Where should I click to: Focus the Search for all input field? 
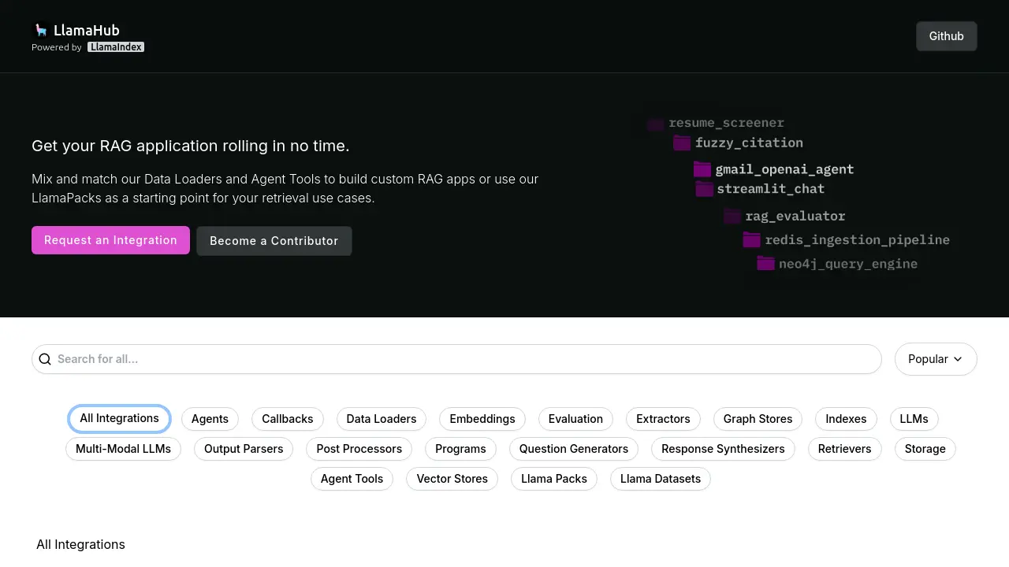(x=456, y=359)
